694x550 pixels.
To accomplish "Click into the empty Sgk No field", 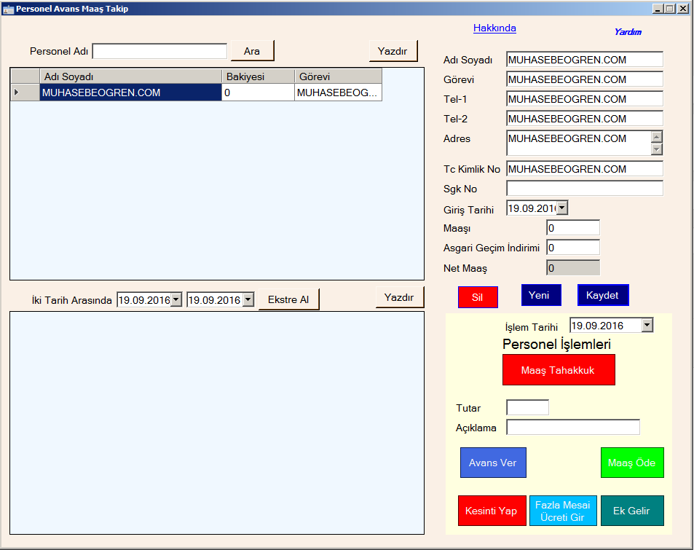I will click(x=585, y=188).
